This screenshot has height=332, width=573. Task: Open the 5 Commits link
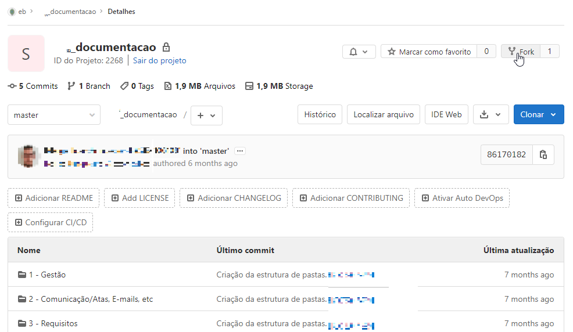[x=33, y=86]
